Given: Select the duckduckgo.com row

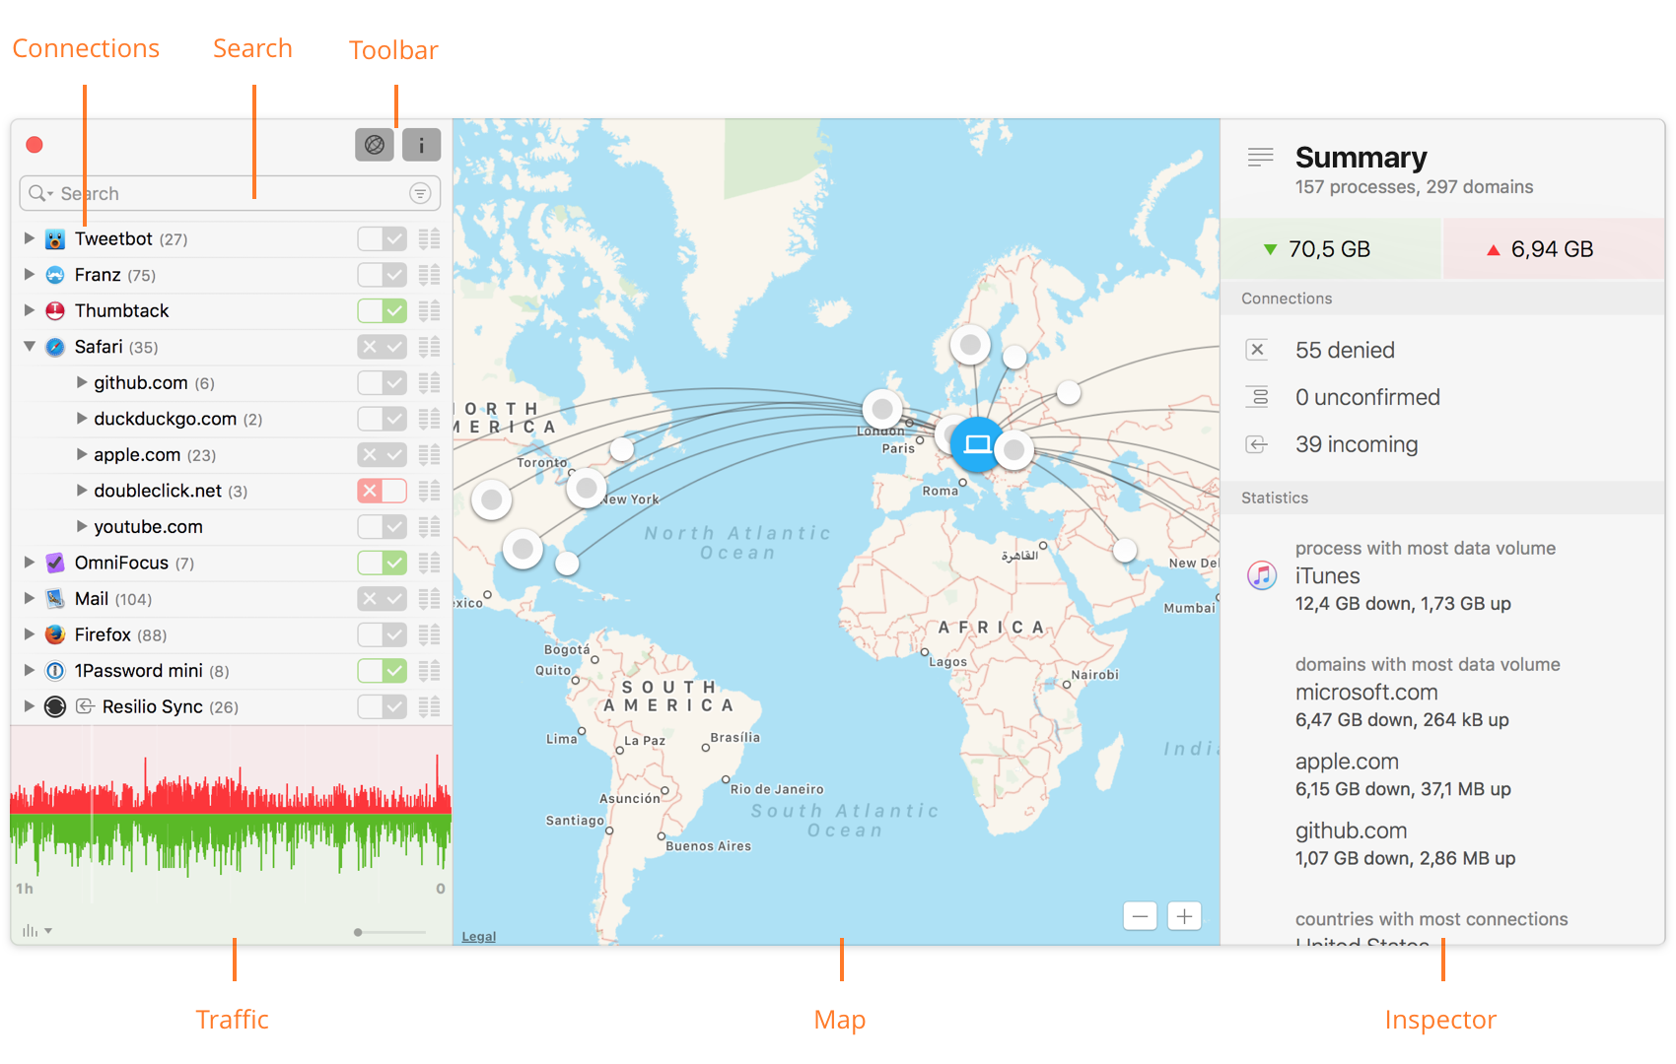Looking at the screenshot, I should point(232,419).
